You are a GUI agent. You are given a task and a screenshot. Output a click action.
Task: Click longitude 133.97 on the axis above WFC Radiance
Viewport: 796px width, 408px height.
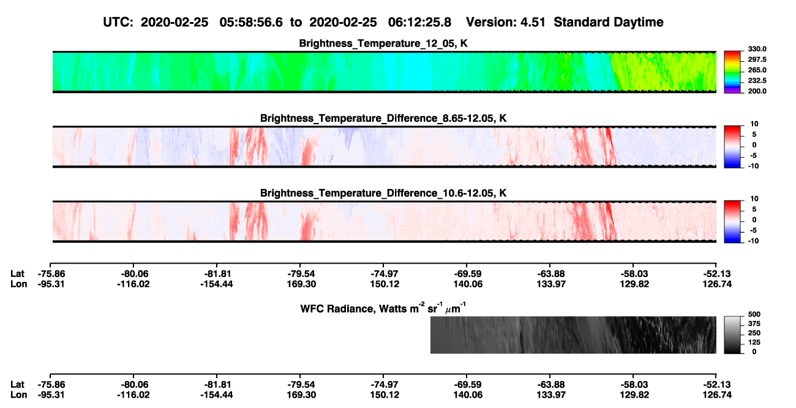click(552, 284)
